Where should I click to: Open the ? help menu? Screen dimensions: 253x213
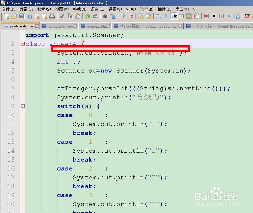(194, 9)
